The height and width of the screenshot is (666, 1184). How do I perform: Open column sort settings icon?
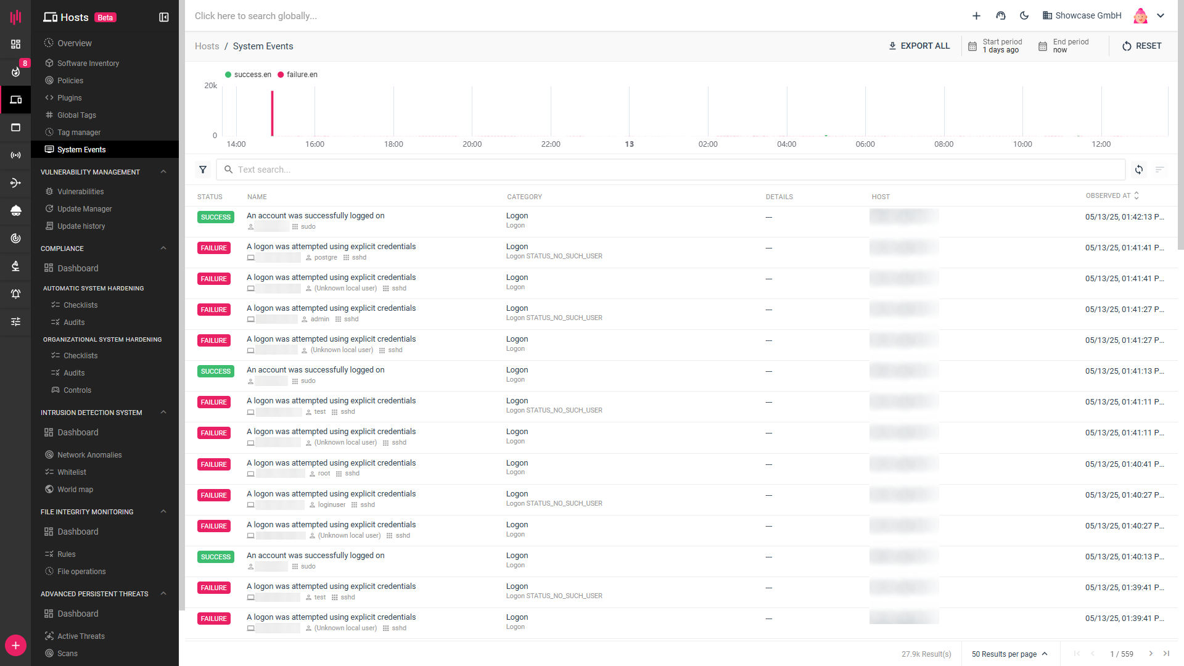tap(1160, 170)
